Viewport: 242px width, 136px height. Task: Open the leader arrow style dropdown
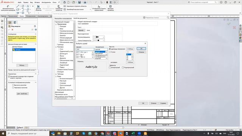click(99, 37)
